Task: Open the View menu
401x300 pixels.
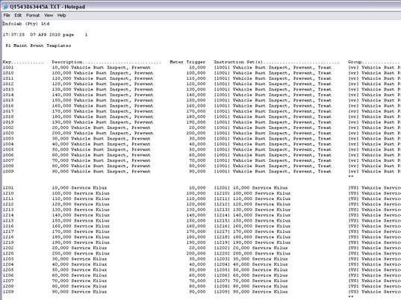Action: click(49, 16)
